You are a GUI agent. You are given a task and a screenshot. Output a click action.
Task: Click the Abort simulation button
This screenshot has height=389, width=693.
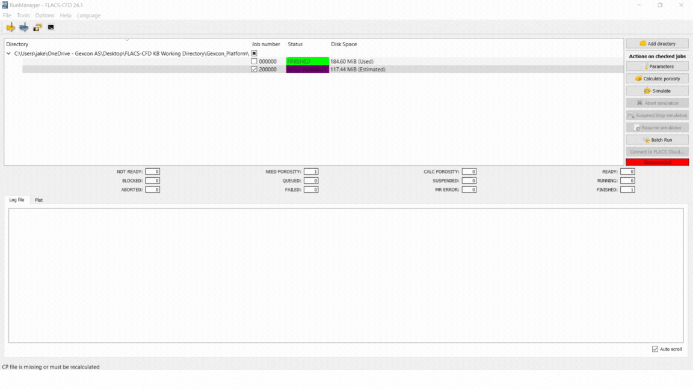tap(657, 103)
